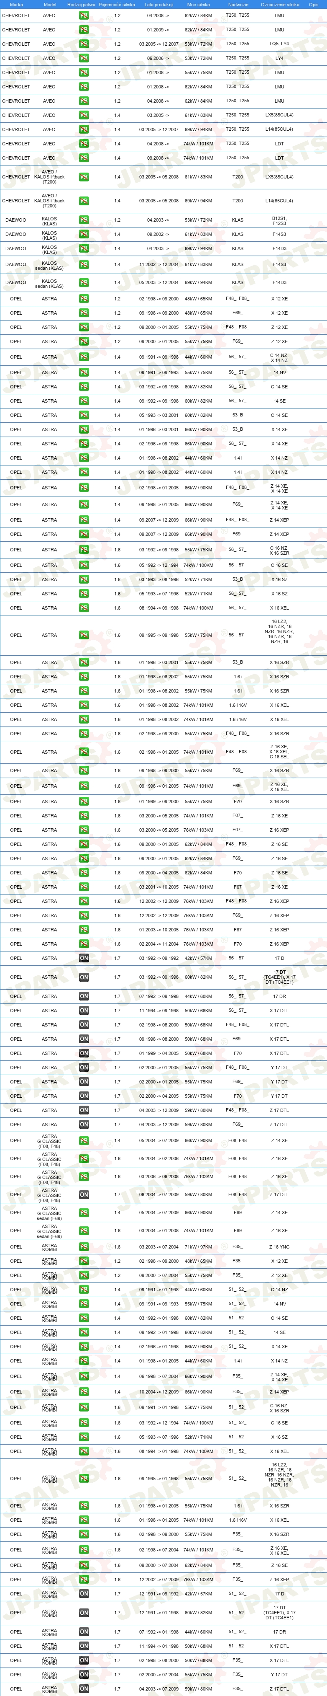Click the 'Model' column header
This screenshot has width=327, height=1696.
pyautogui.click(x=49, y=4)
